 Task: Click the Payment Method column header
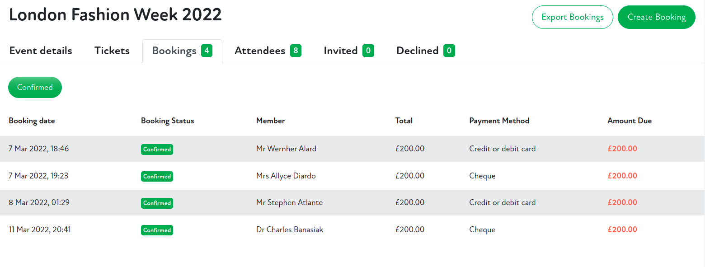(499, 121)
